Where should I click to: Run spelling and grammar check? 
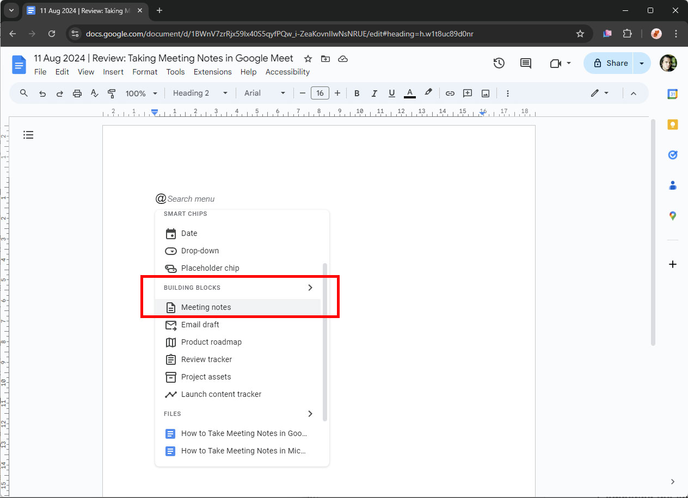[94, 94]
